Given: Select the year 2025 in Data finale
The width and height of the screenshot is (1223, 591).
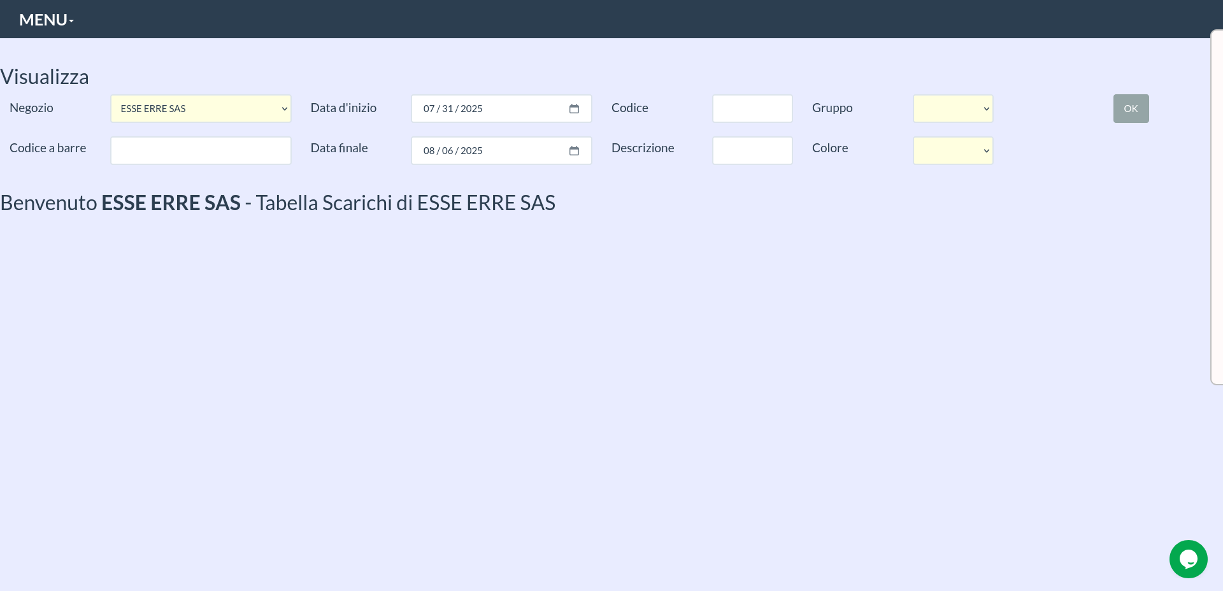Looking at the screenshot, I should tap(471, 151).
